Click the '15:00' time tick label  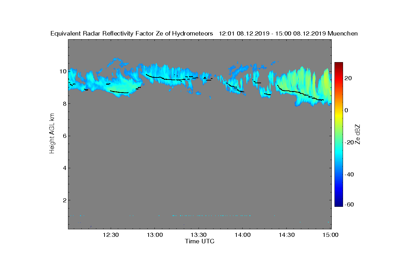coord(331,235)
